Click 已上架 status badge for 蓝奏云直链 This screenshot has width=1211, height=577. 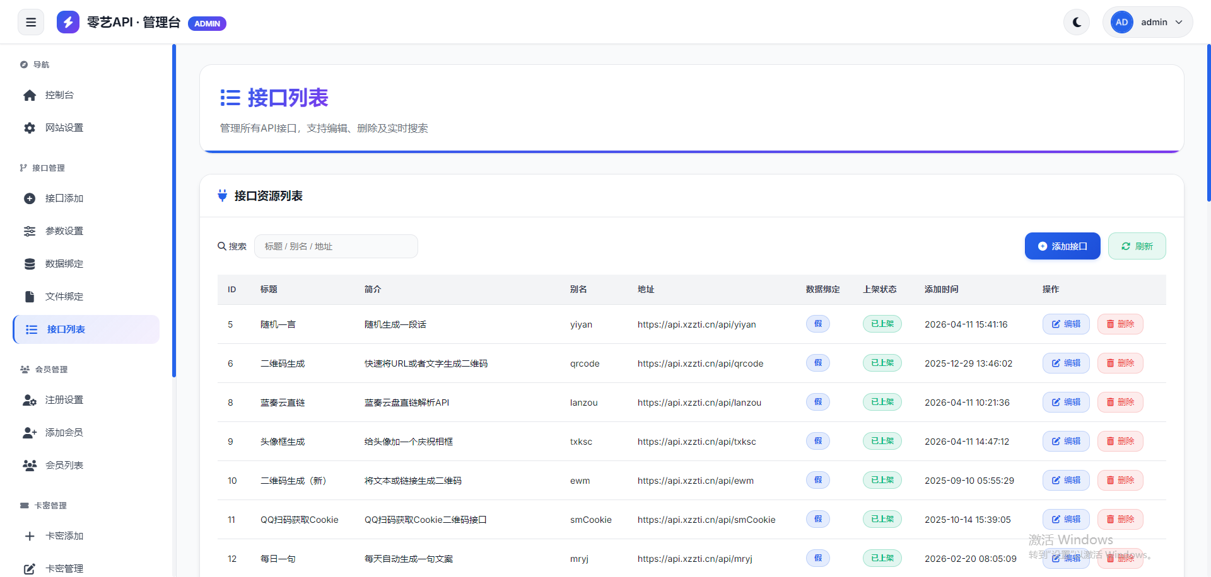[882, 403]
